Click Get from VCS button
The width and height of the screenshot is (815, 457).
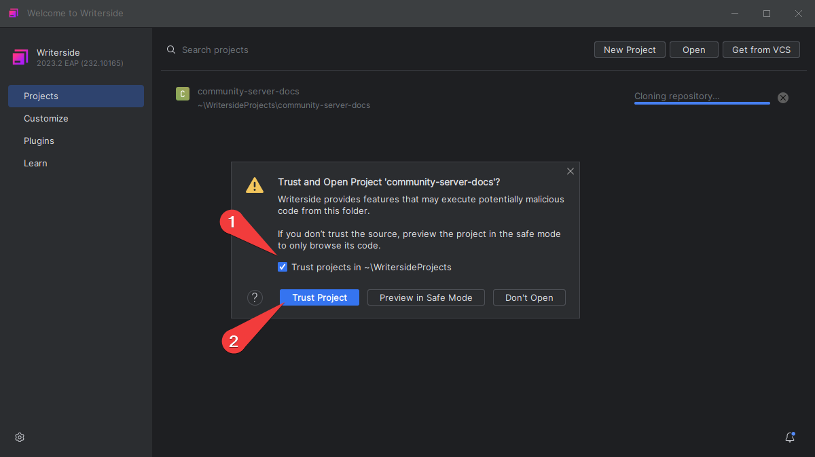[761, 50]
